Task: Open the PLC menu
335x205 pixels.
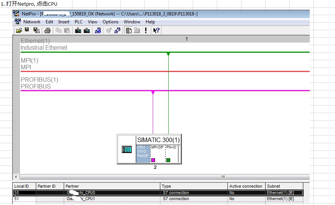Action: tap(78, 22)
